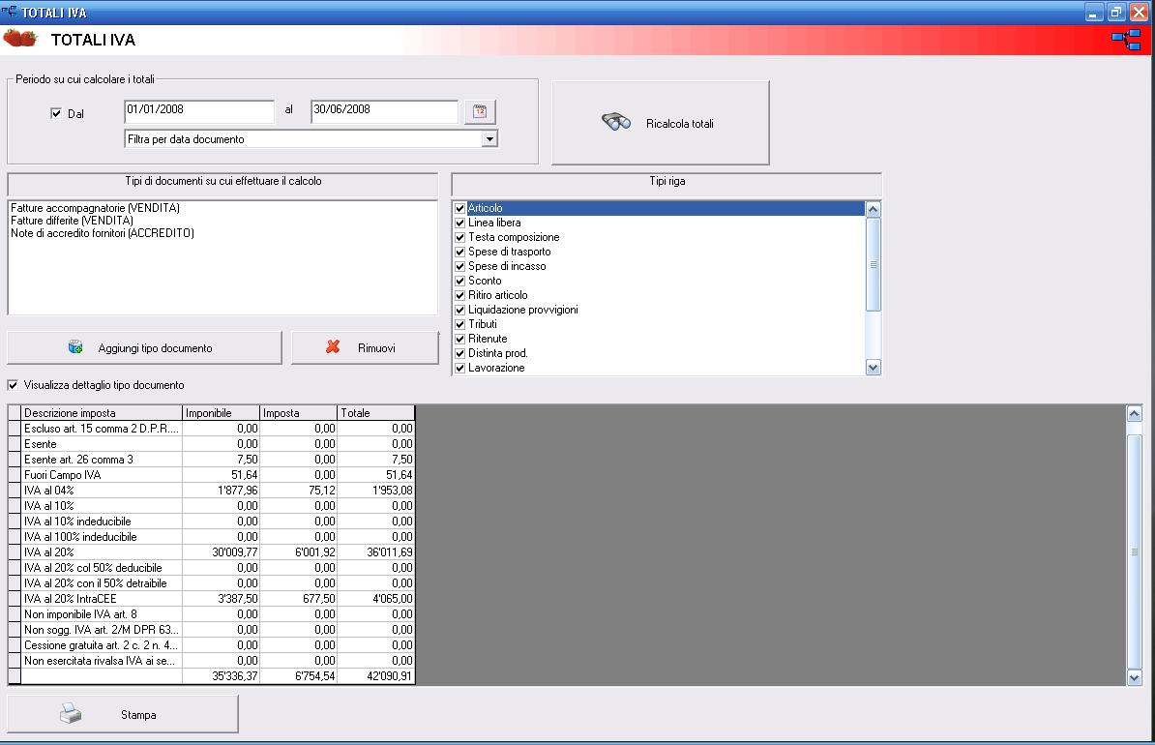Select the Esente art. 26 comma 3 row
Screen dimensions: 1155x745
102,459
